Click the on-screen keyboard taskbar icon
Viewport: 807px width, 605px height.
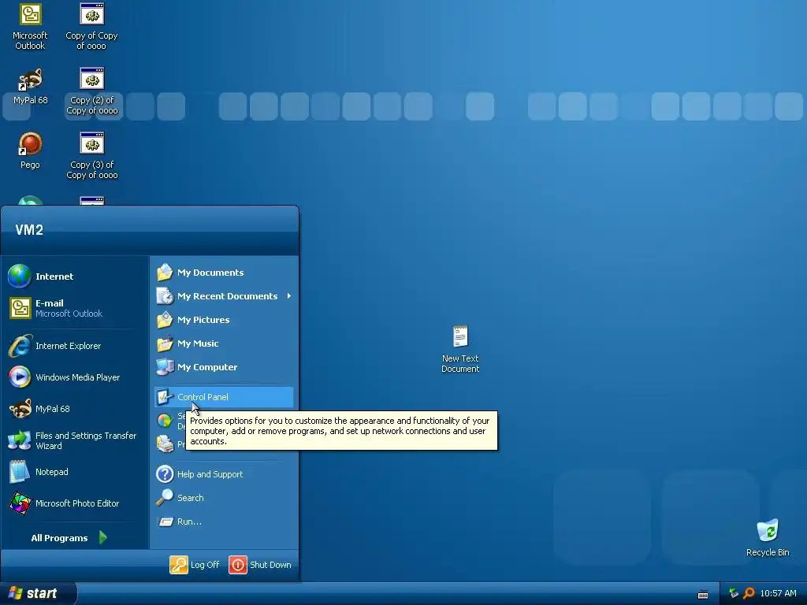coord(702,594)
